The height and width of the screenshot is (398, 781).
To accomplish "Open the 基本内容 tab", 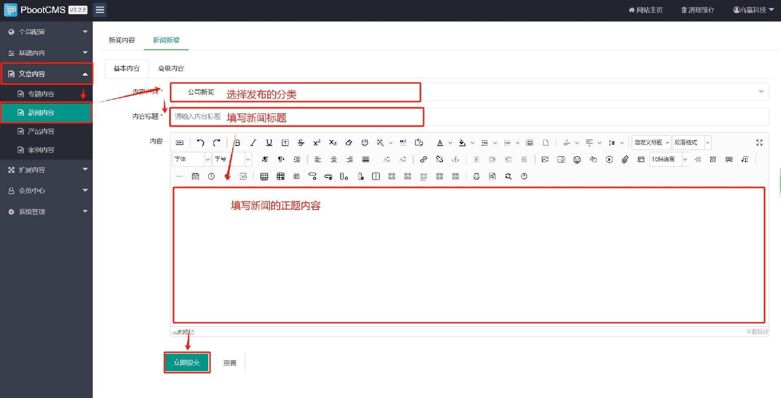I will 127,69.
